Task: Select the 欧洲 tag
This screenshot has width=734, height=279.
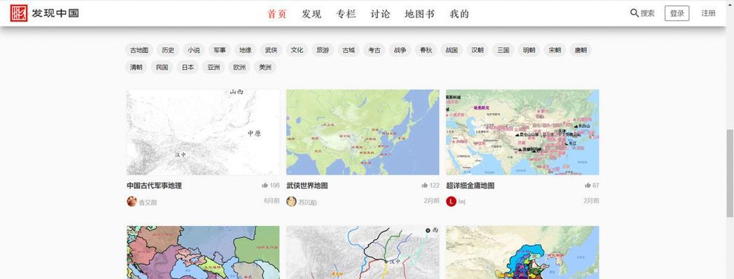Action: 239,67
